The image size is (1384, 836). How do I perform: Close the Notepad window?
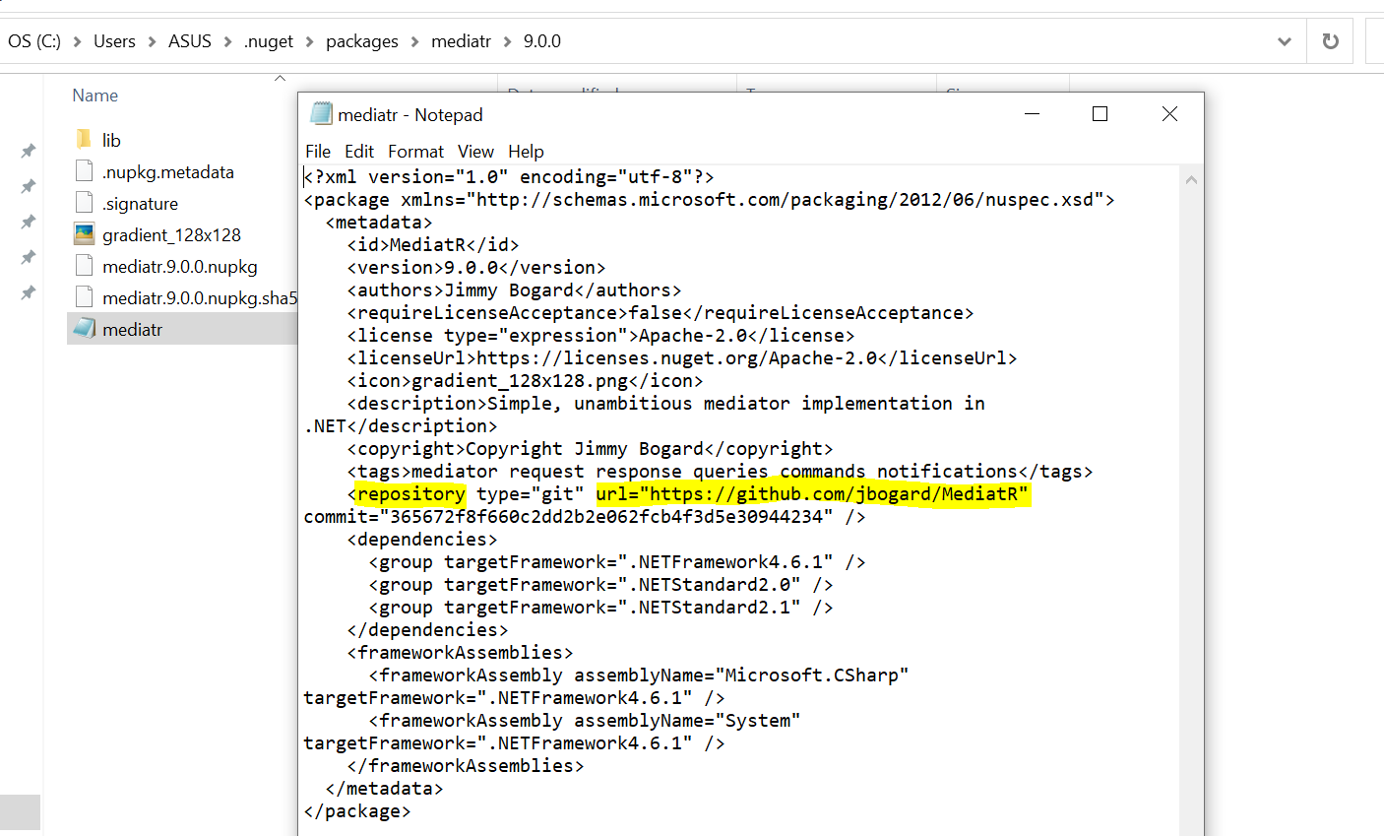[x=1169, y=114]
